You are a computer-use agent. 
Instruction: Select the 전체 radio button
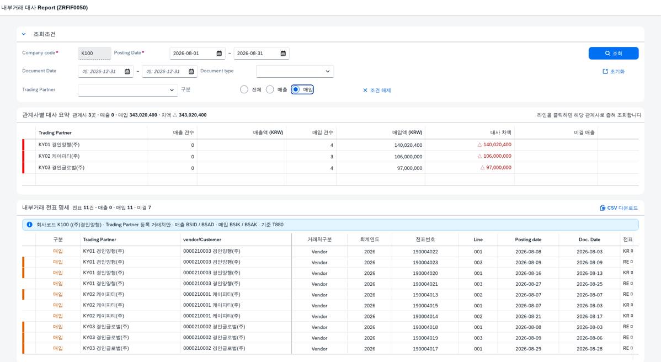[x=244, y=89]
